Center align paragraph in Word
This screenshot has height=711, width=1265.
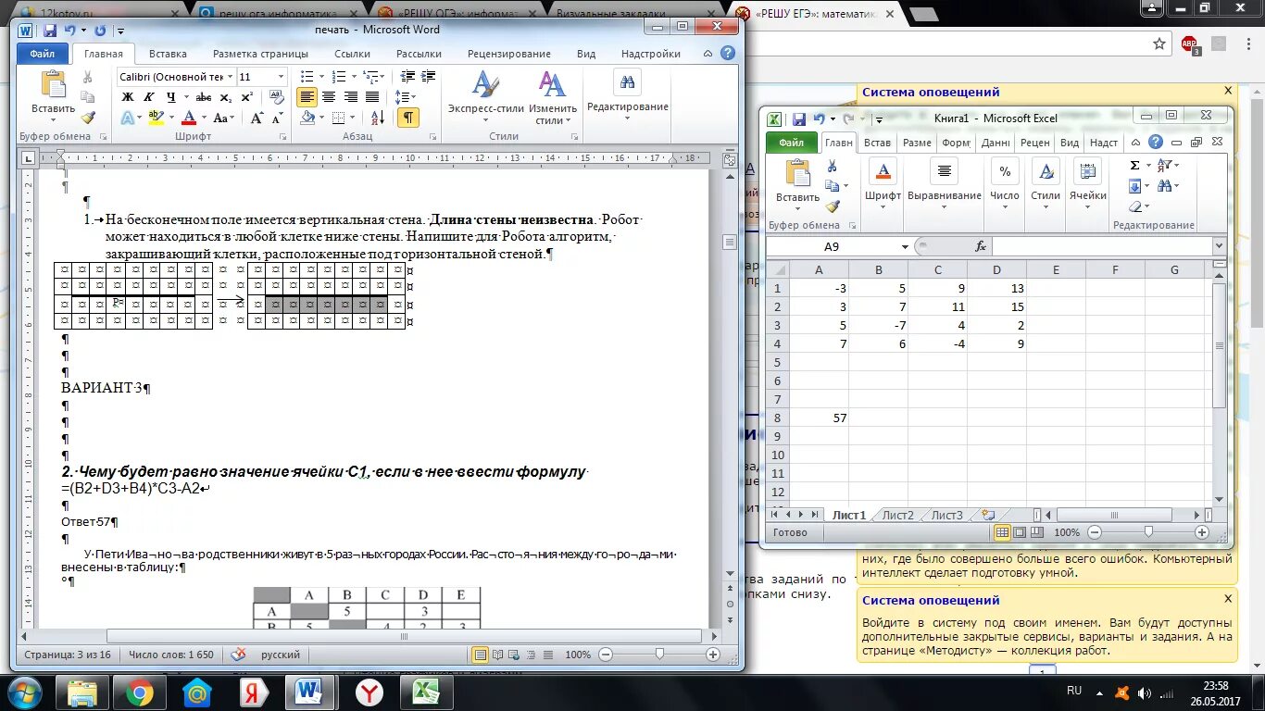[329, 97]
